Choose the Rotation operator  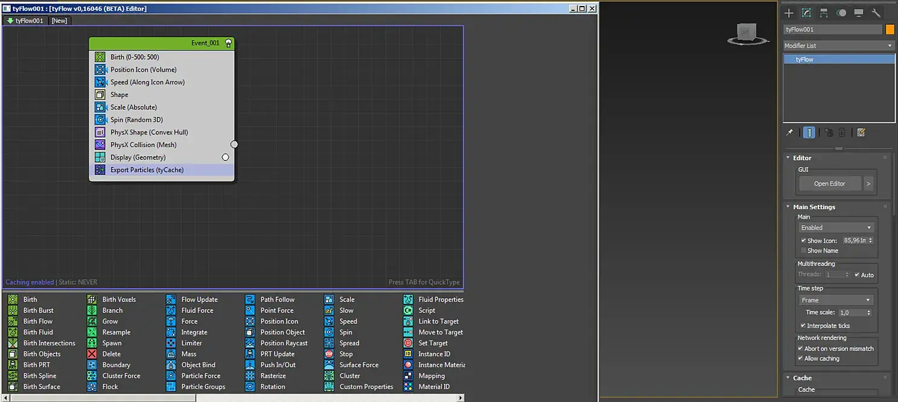[x=266, y=386]
